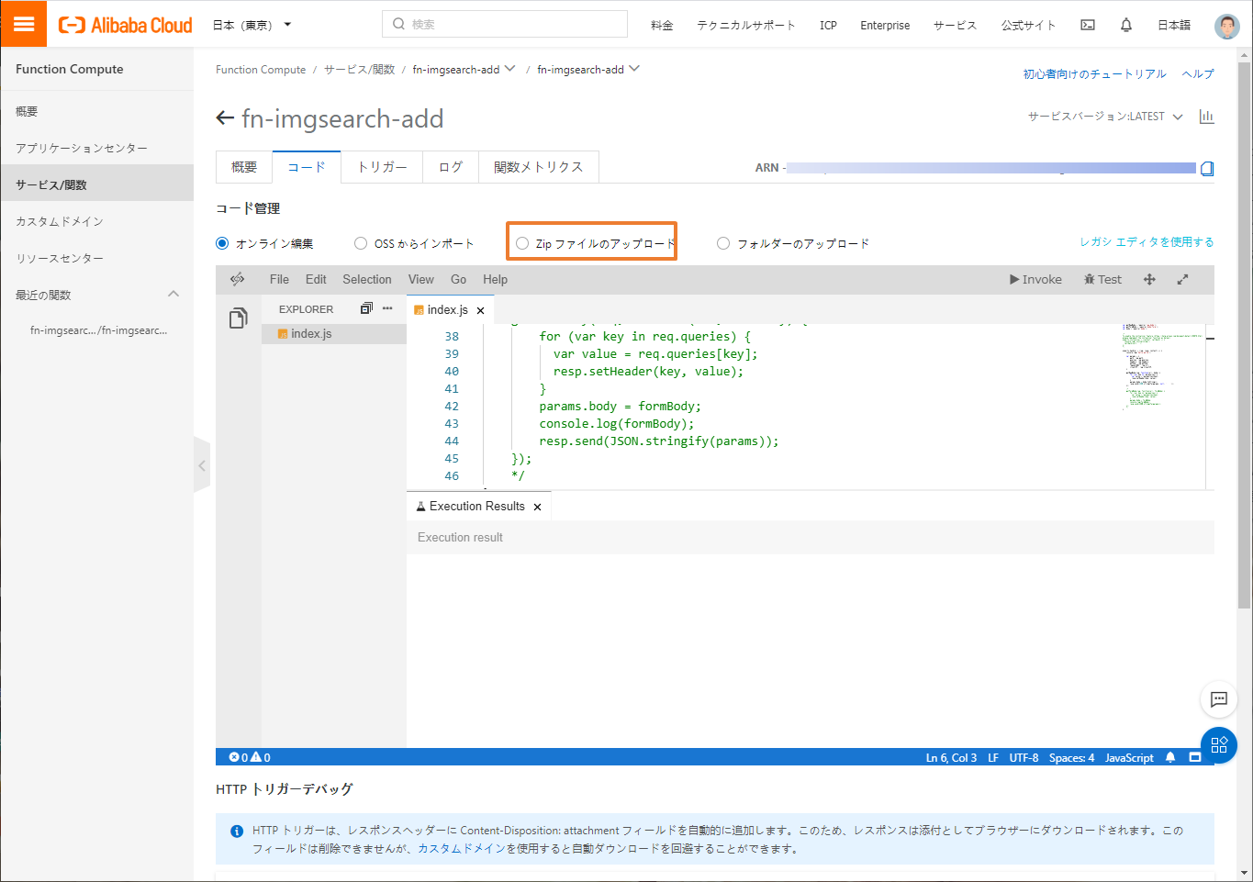Open the editor Help menu
Screen dimensions: 1253x882
pos(495,279)
